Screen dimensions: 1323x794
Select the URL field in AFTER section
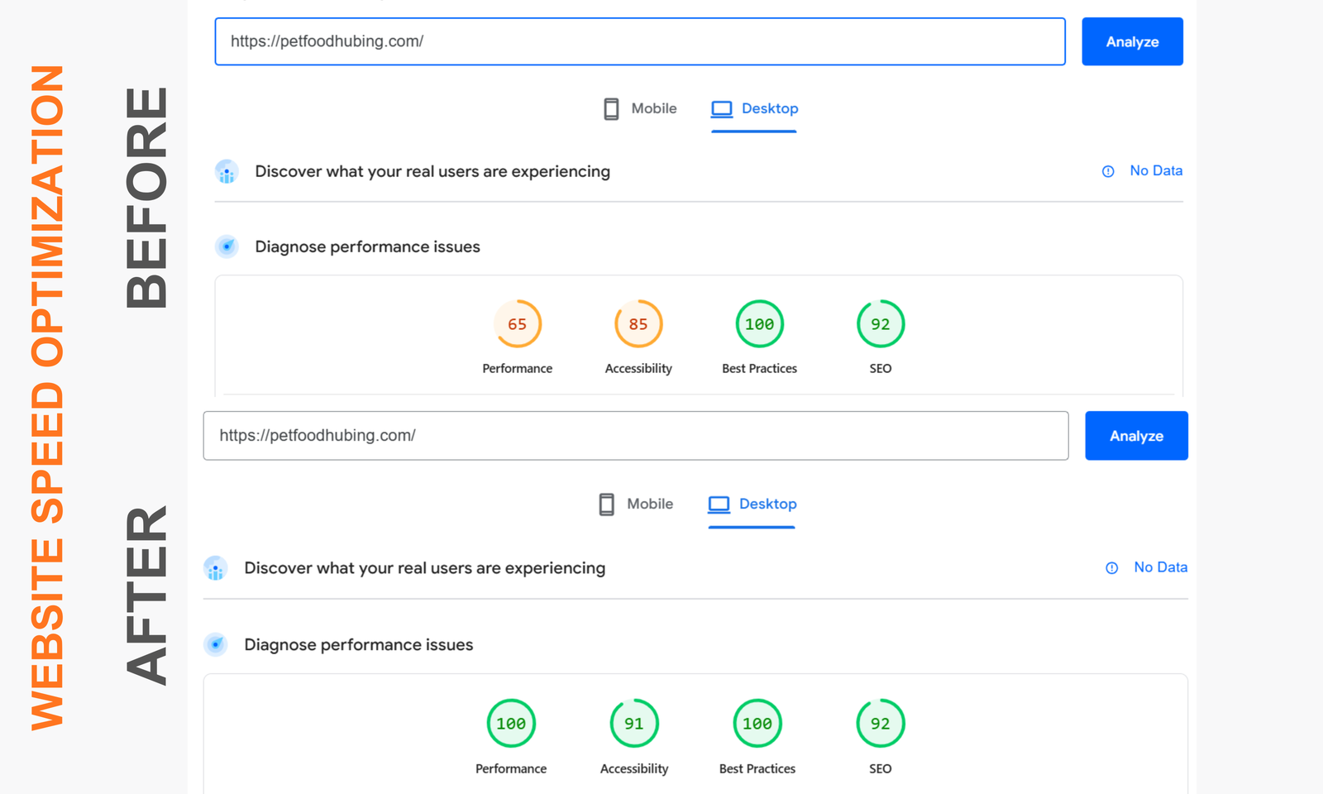pyautogui.click(x=635, y=436)
